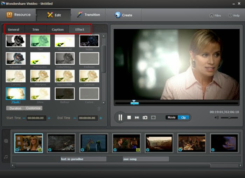Screen dimensions: 245x178
Task: Toggle full screen preview icon
Action: (153, 118)
